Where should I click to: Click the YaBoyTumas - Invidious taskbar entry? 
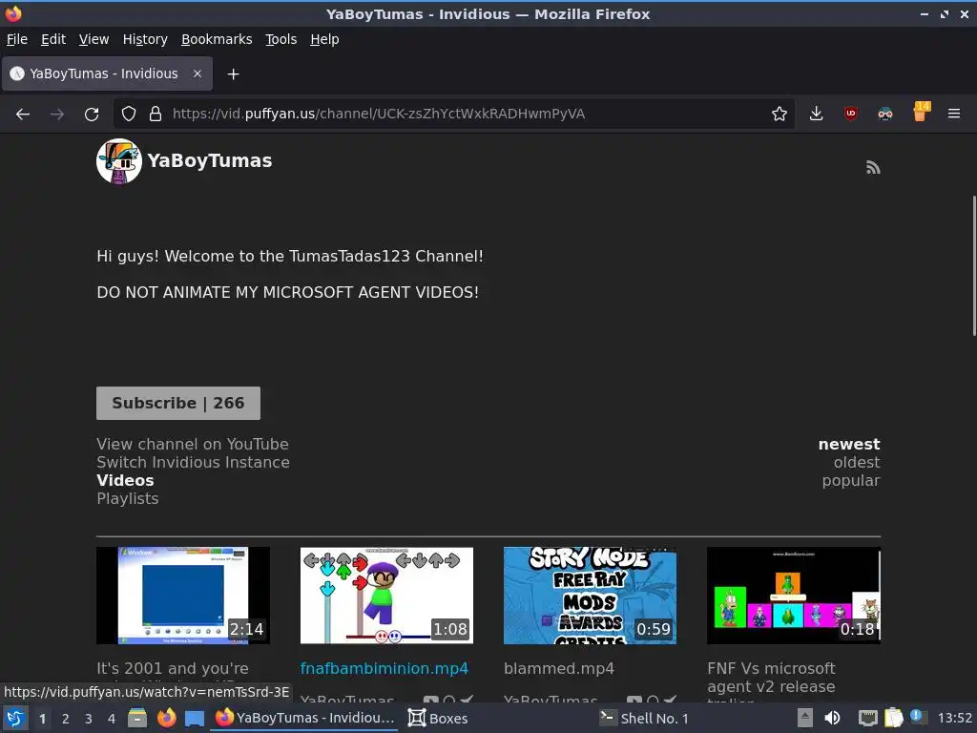click(x=305, y=719)
